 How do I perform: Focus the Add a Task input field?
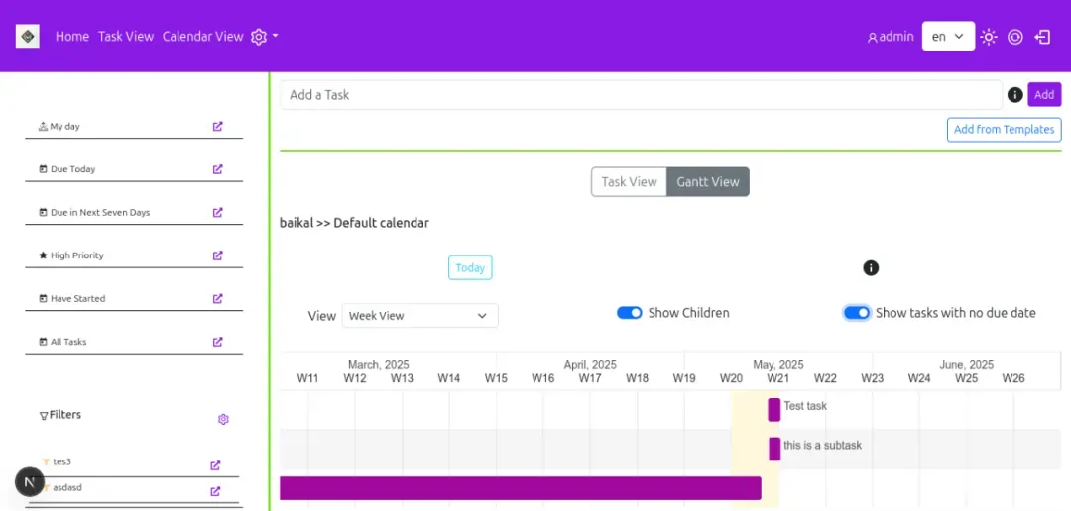click(x=640, y=95)
